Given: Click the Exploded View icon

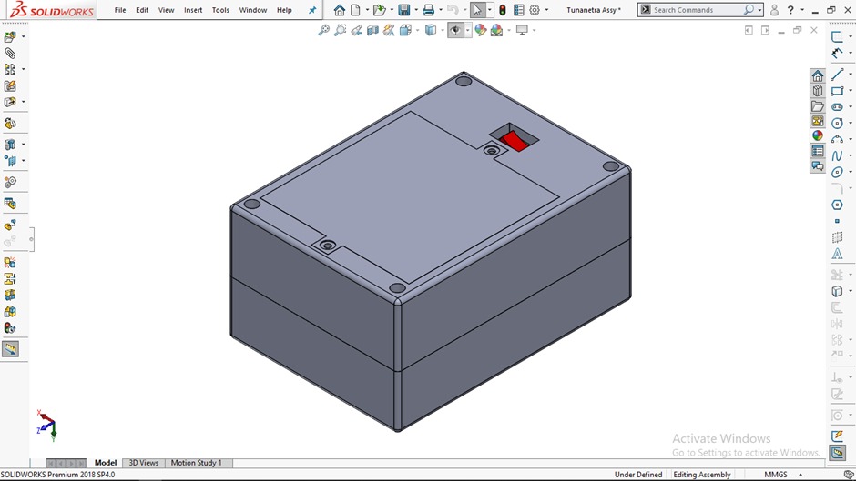Looking at the screenshot, I should point(10,225).
